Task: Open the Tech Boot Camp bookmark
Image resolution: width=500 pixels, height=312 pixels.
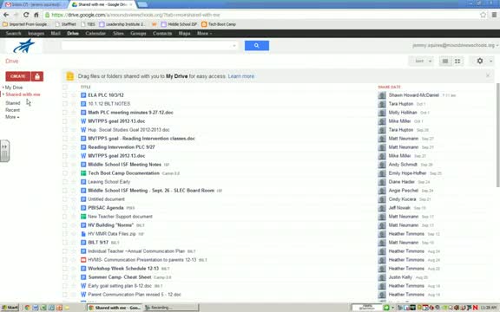Action: (x=219, y=24)
